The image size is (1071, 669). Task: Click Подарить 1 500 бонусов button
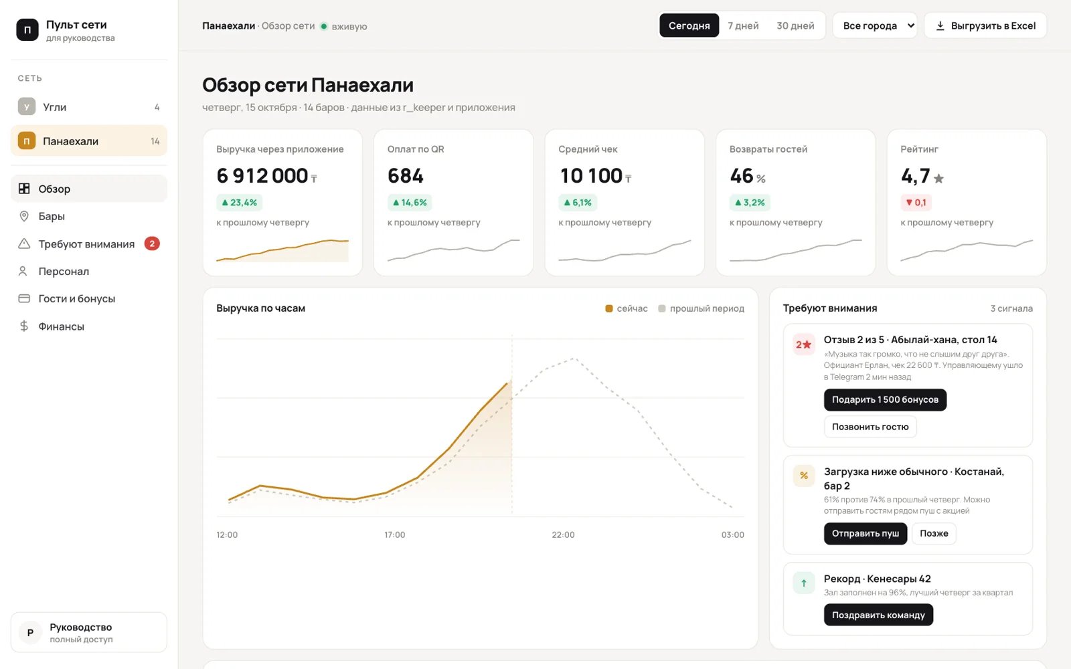885,399
